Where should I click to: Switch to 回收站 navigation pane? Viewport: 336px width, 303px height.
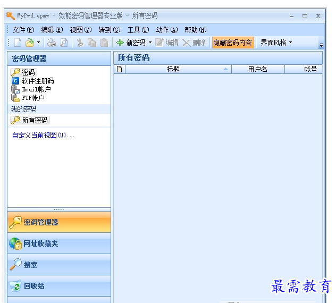pos(59,286)
